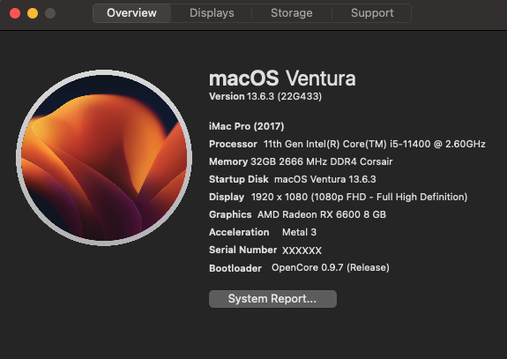Minimize window with the yellow button
507x359 pixels.
[x=33, y=13]
